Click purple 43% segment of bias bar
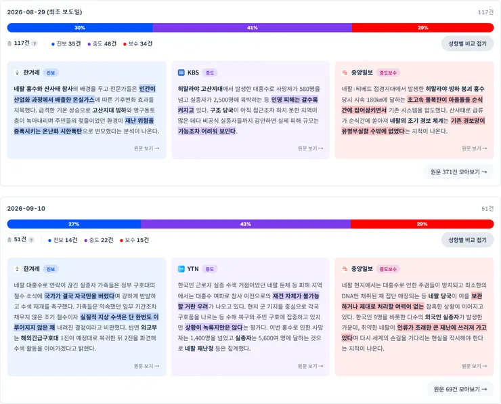 tap(246, 224)
